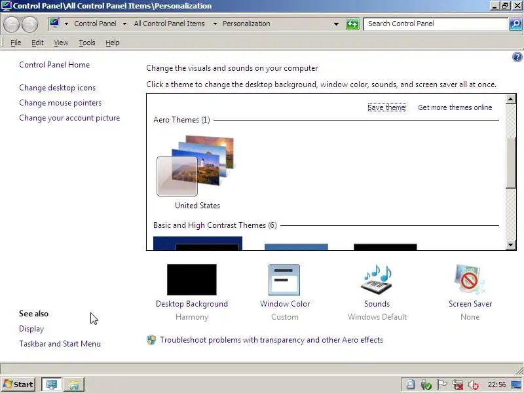Open the Display link under See also
Screen dimensions: 524x393
click(31, 329)
